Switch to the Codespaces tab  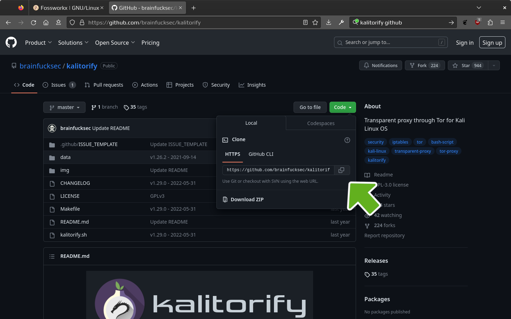click(x=320, y=123)
